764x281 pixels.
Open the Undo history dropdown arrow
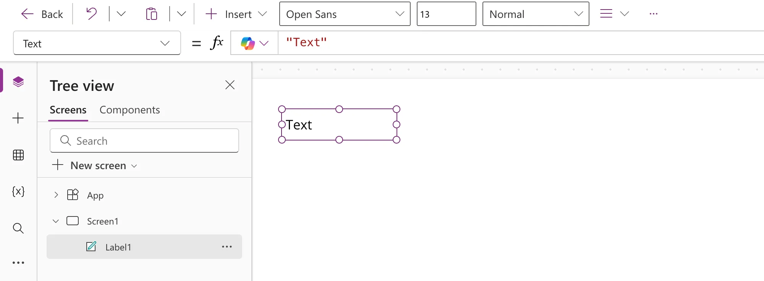click(121, 14)
